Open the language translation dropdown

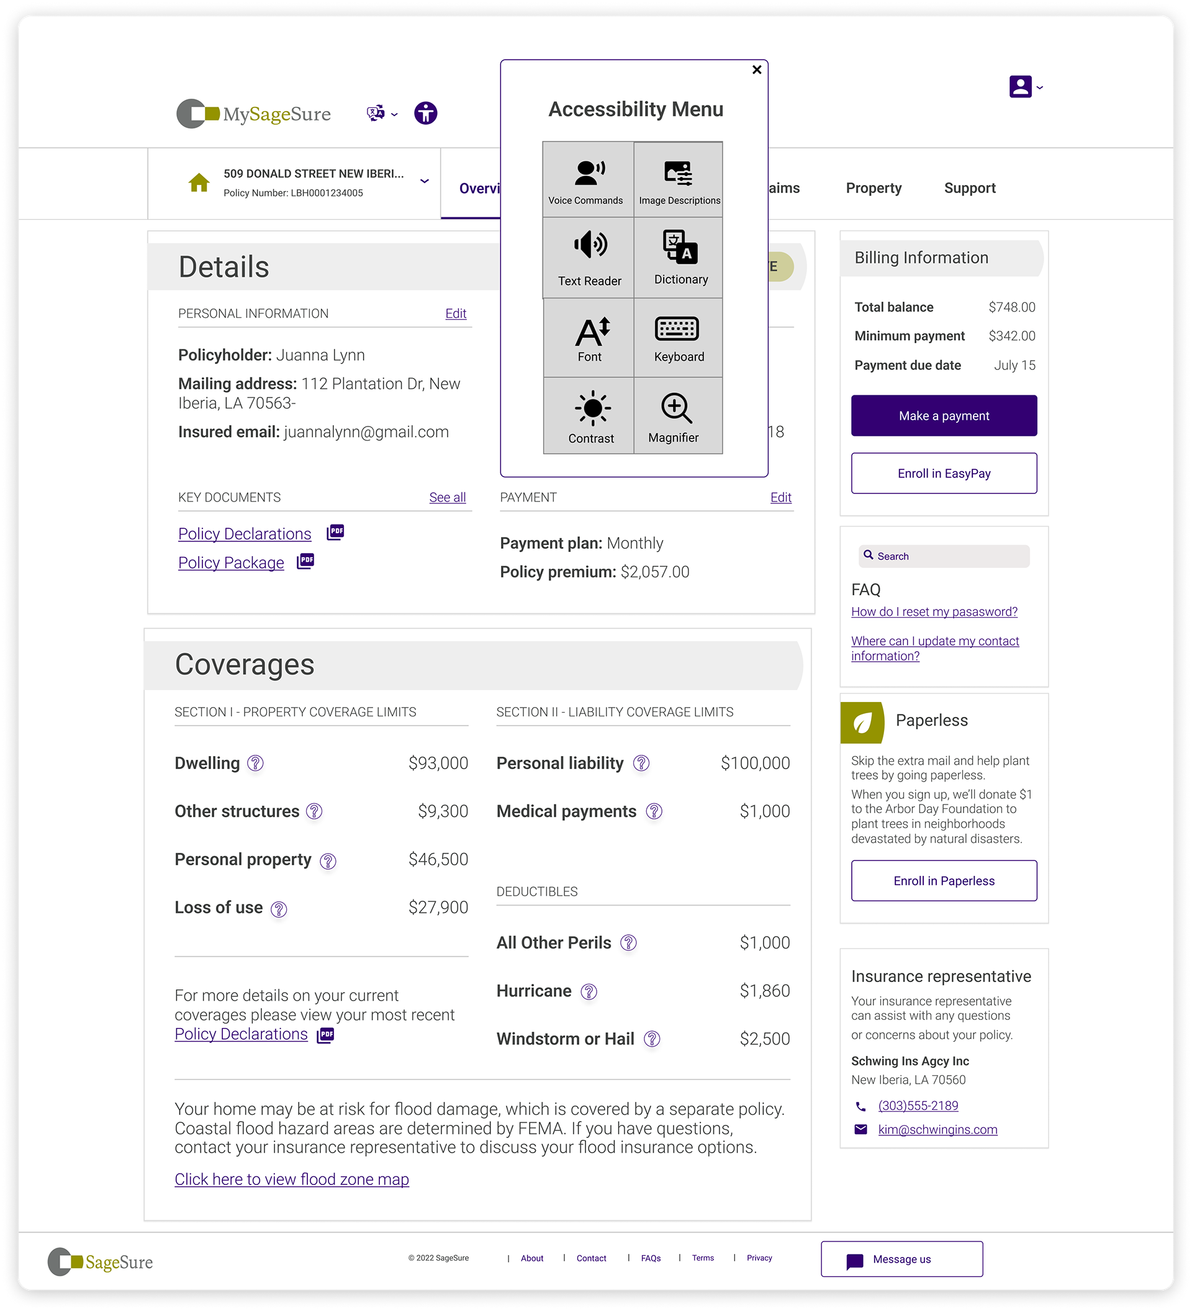[x=382, y=113]
